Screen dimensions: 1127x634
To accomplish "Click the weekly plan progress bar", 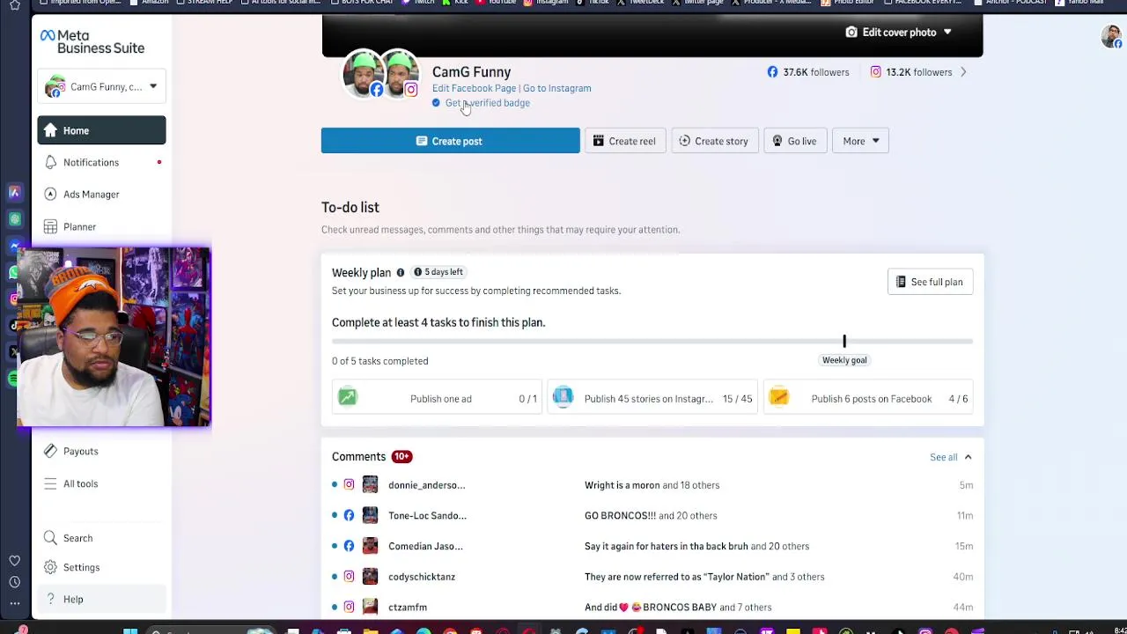I will 652,341.
